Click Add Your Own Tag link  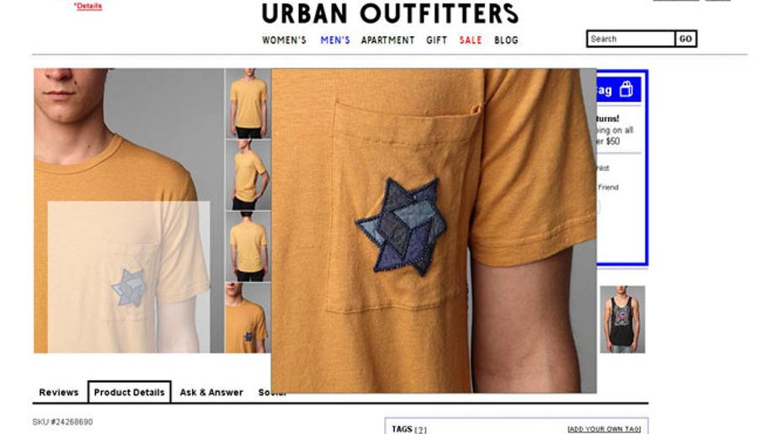[605, 430]
